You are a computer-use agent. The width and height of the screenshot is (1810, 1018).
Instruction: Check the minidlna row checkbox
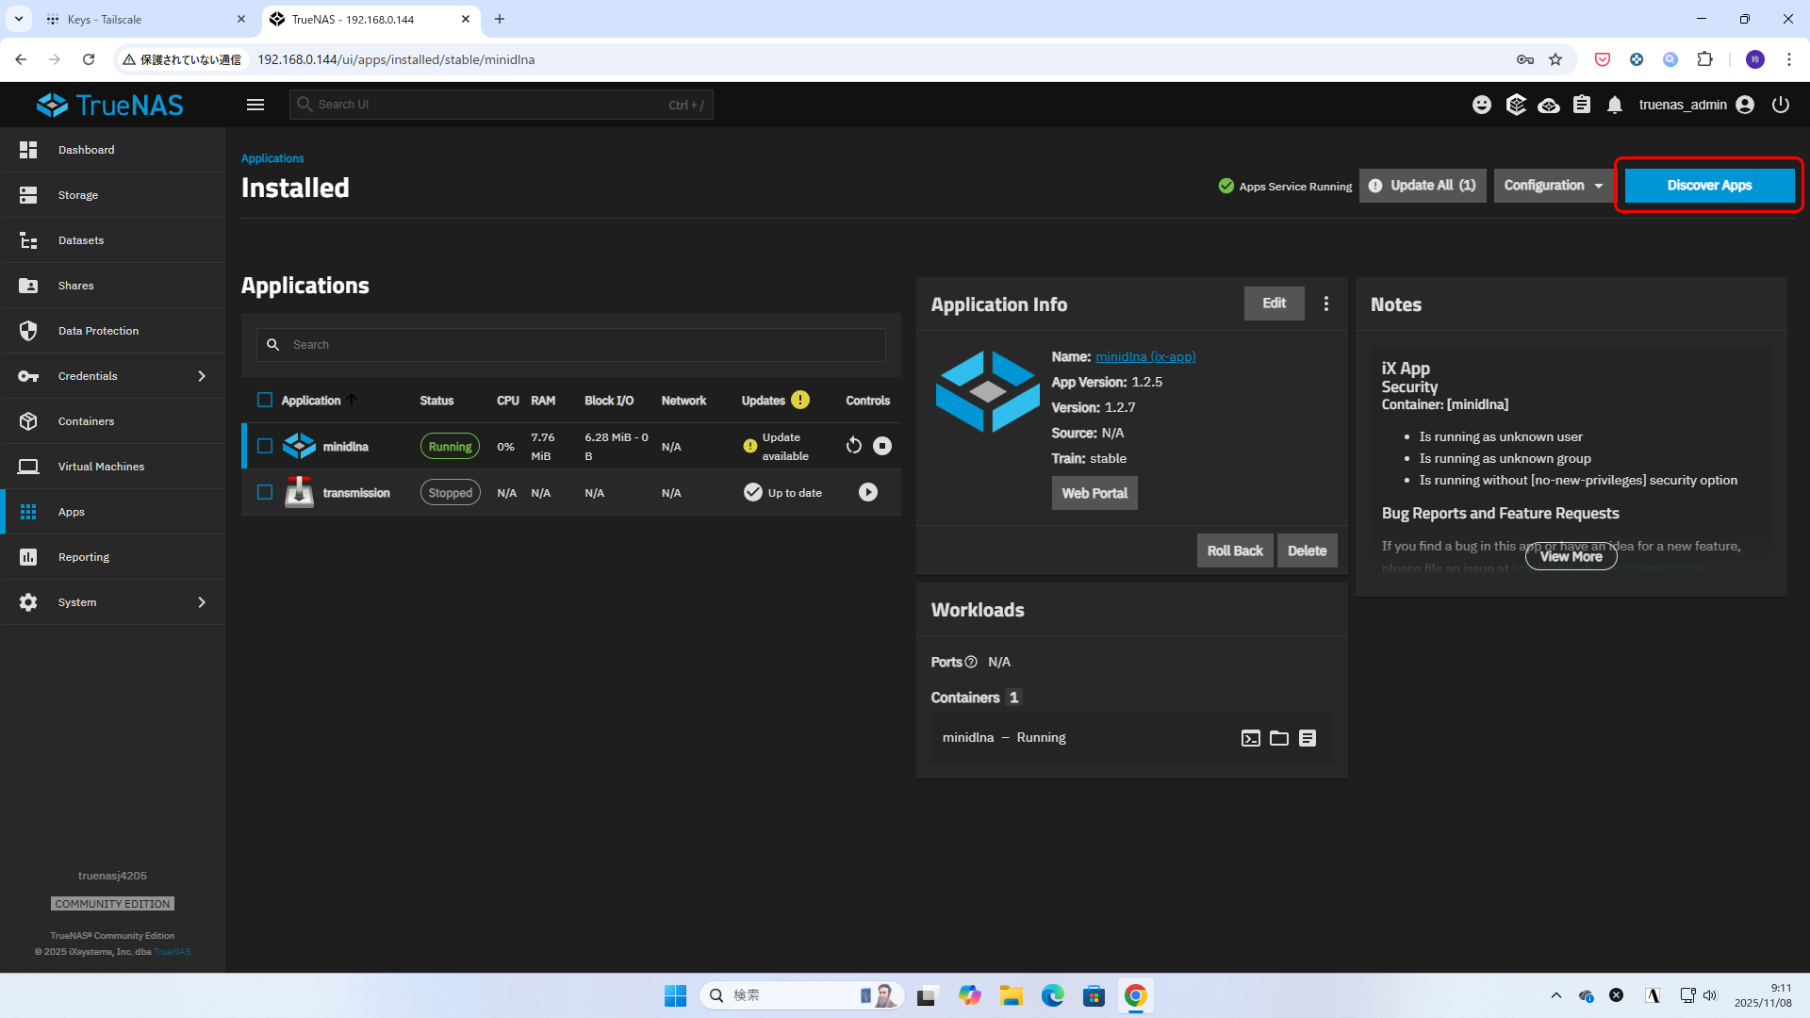(x=265, y=446)
